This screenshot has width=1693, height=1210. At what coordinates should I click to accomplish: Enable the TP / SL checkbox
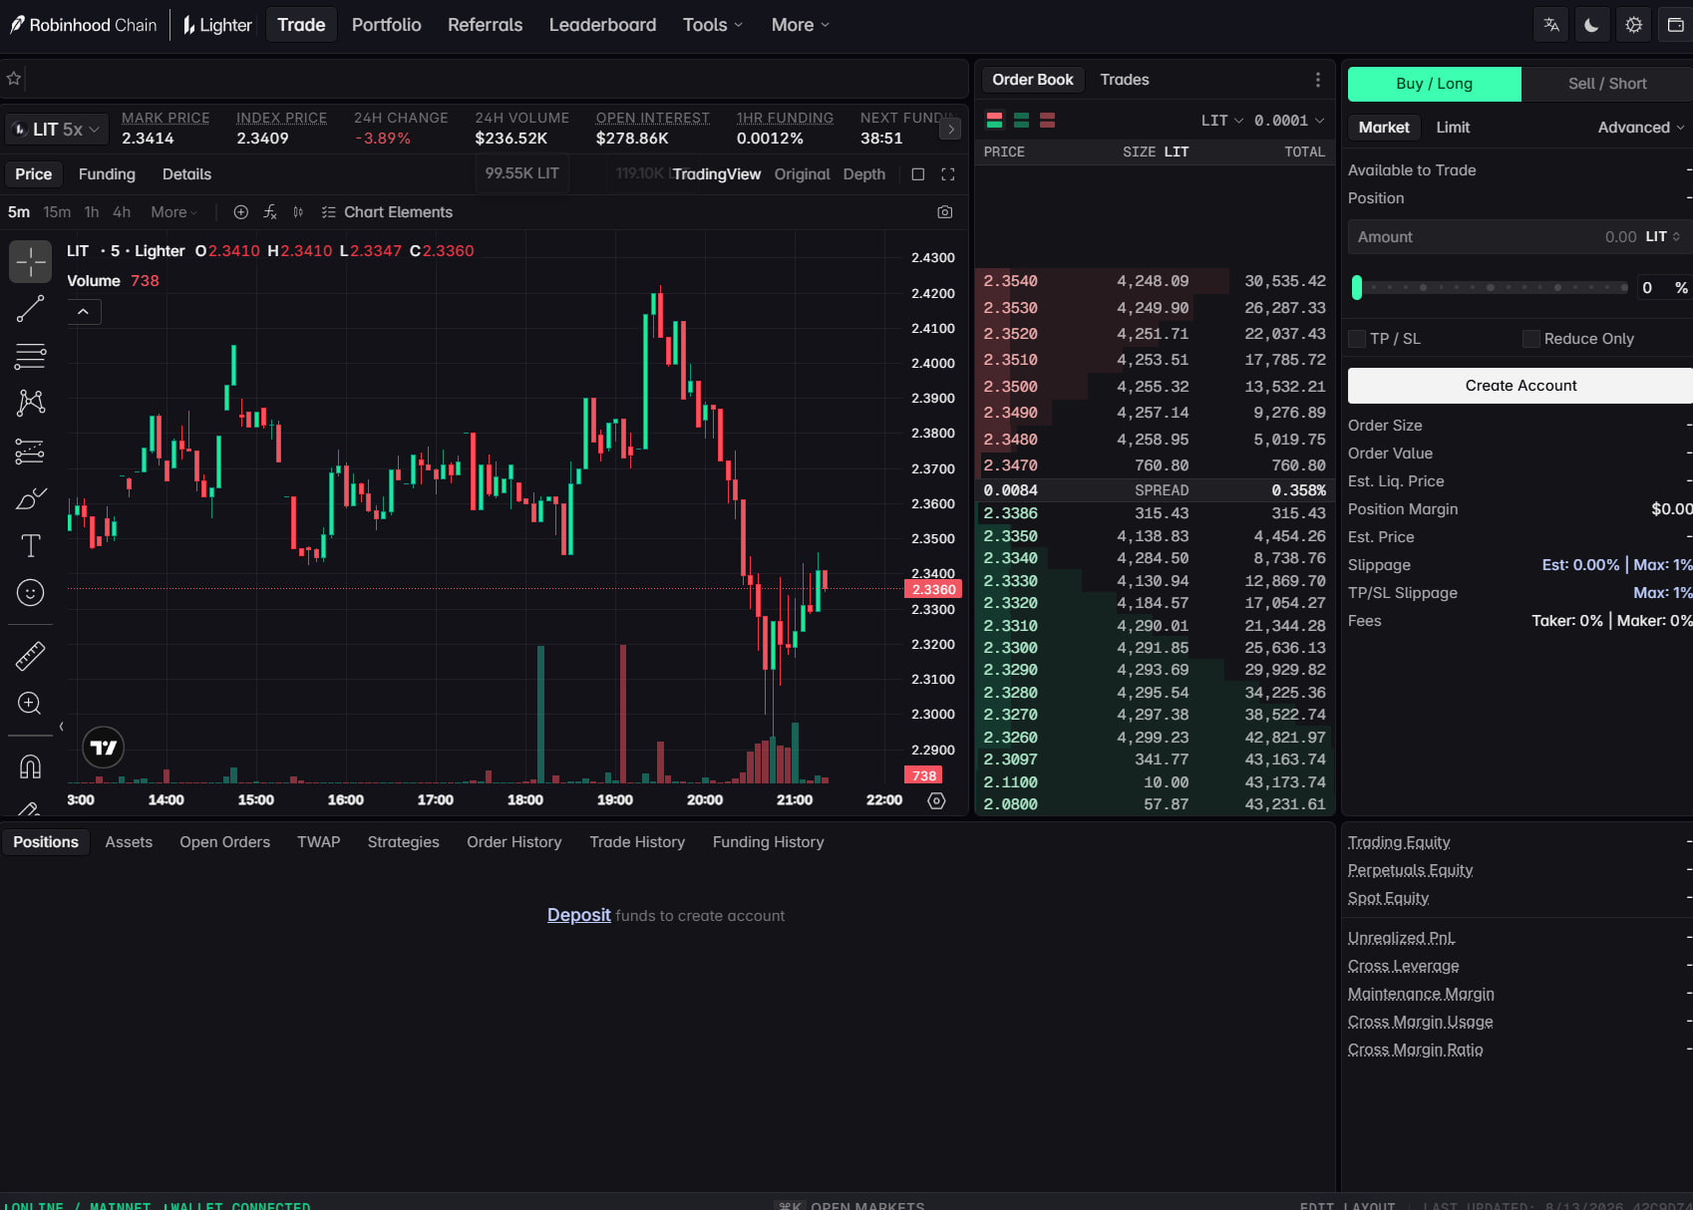pyautogui.click(x=1357, y=339)
